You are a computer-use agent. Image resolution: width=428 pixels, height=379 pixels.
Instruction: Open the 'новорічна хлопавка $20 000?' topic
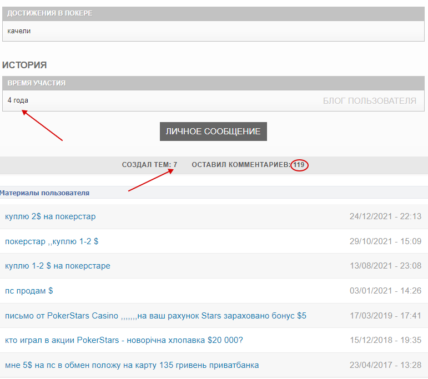click(x=124, y=340)
